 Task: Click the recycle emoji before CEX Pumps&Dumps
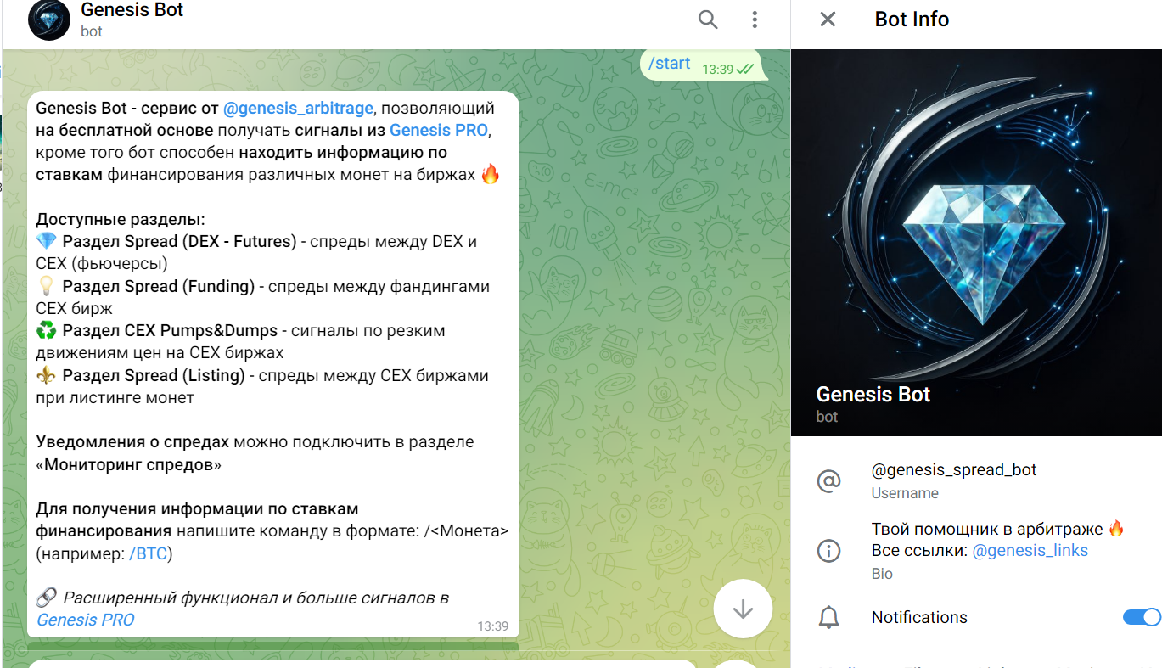[x=47, y=331]
